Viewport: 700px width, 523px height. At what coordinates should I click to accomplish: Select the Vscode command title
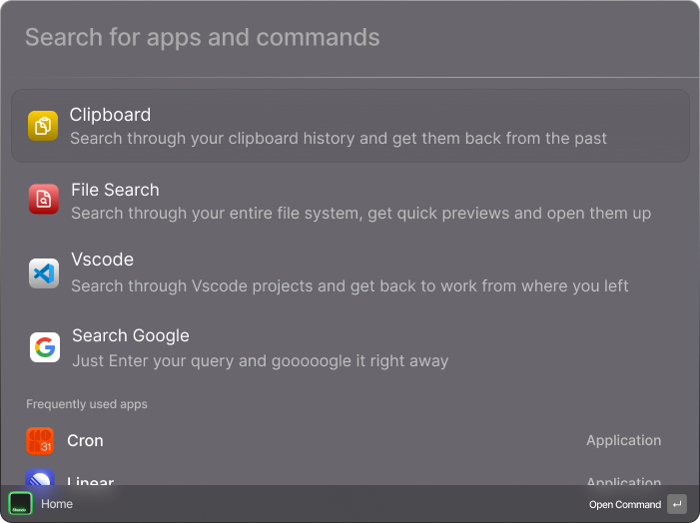coord(102,260)
